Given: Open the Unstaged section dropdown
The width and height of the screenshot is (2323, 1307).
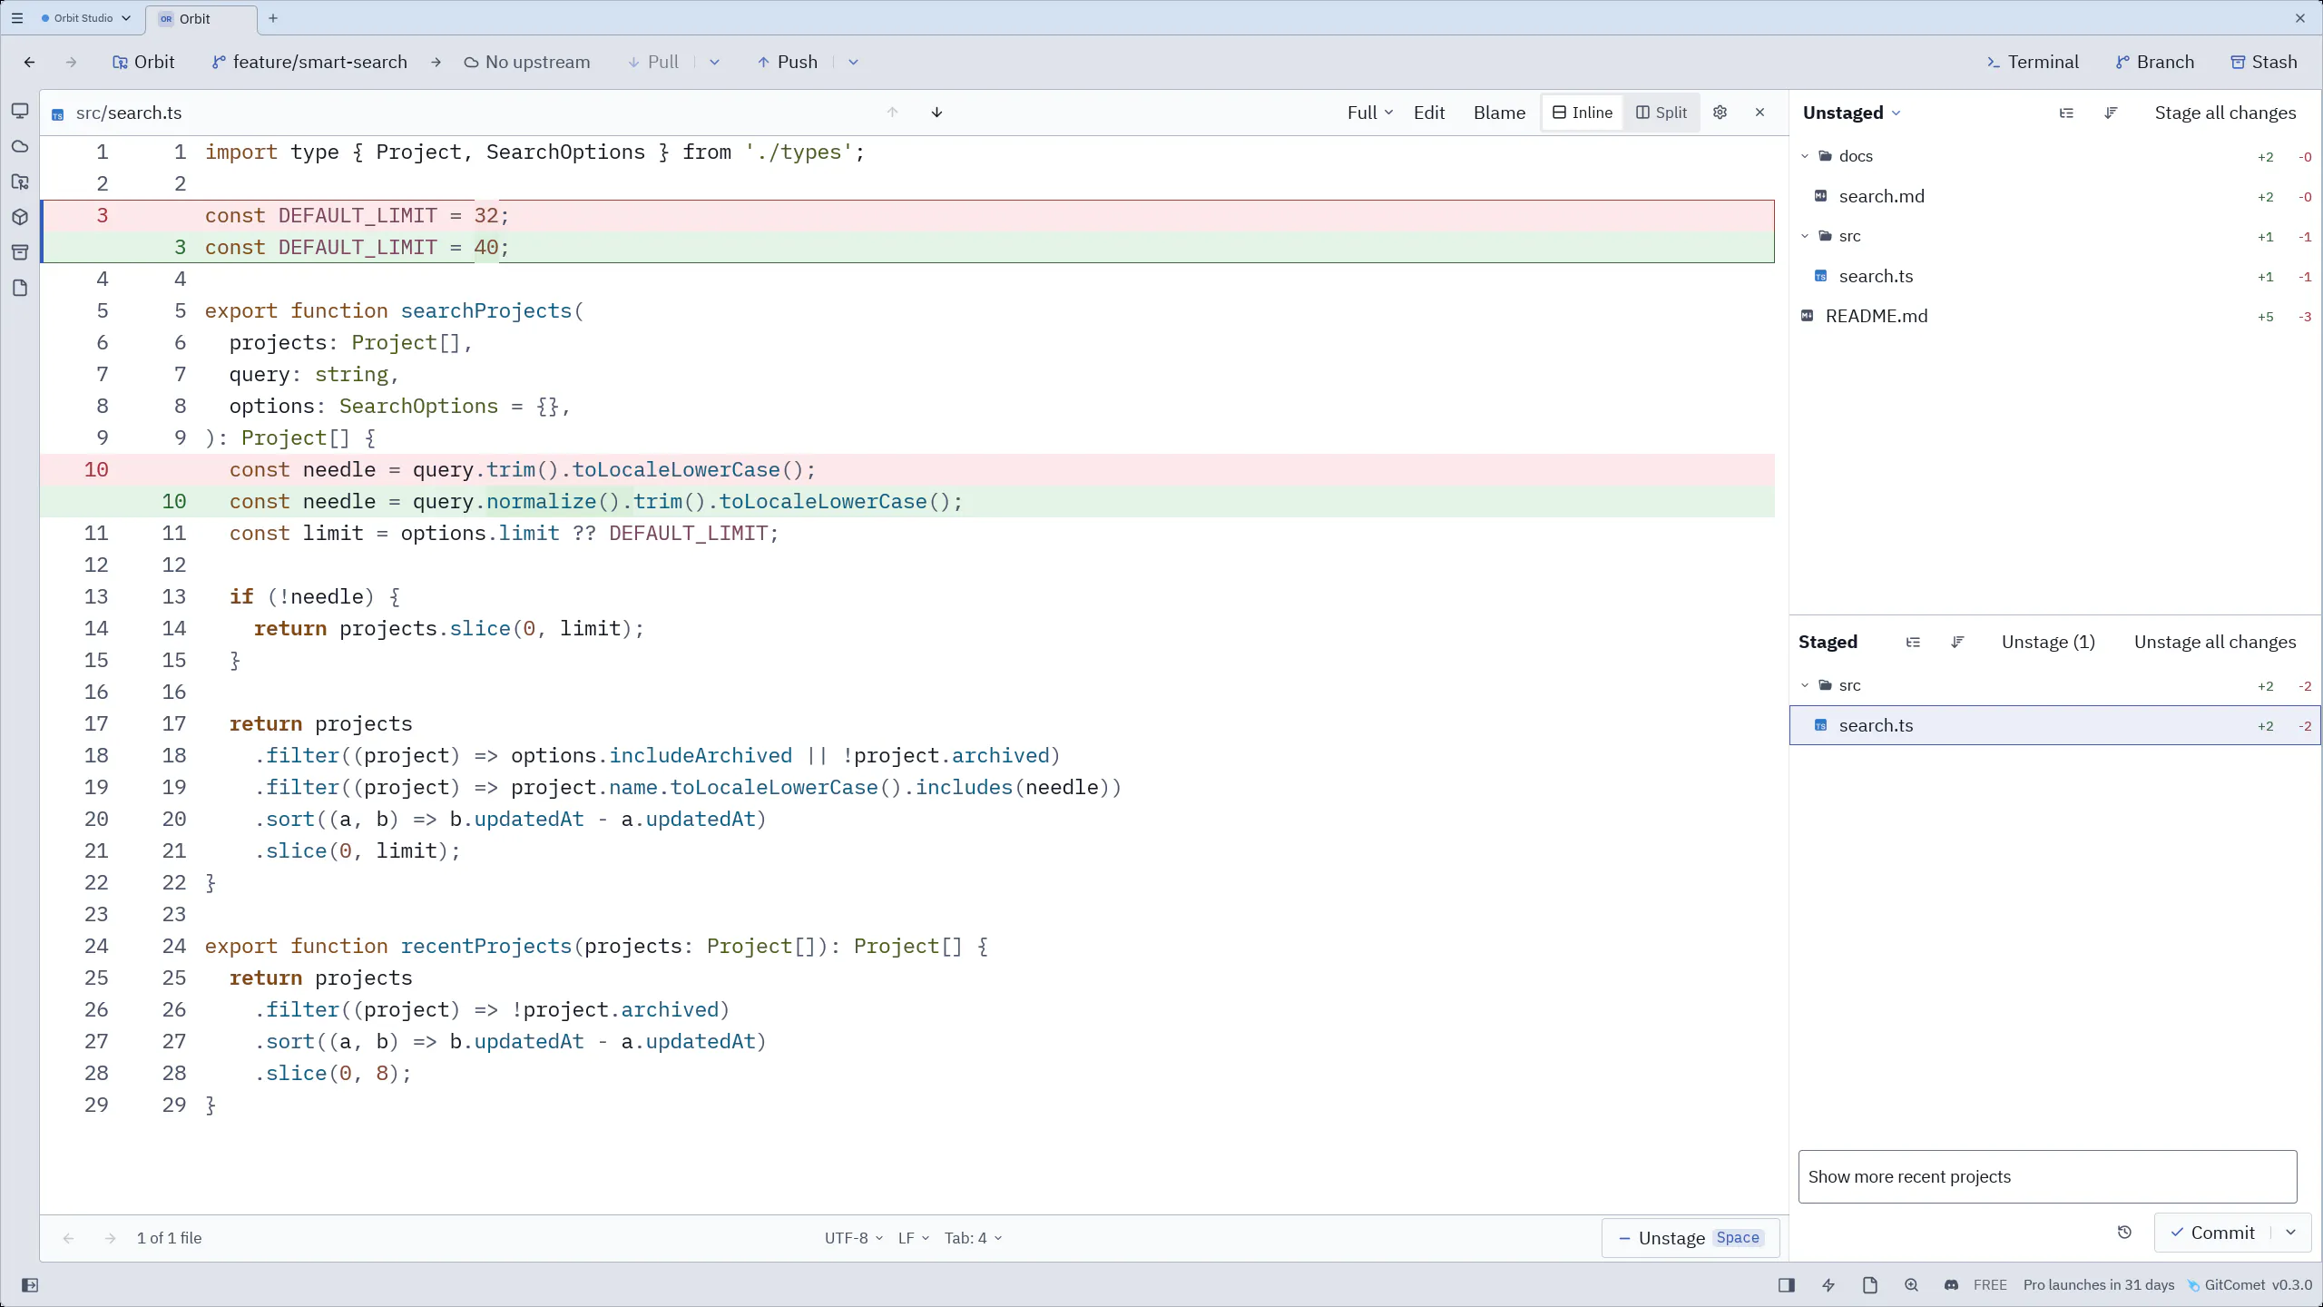Looking at the screenshot, I should click(x=1851, y=113).
